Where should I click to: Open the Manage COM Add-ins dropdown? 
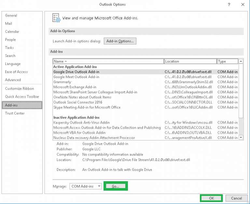coord(86,186)
